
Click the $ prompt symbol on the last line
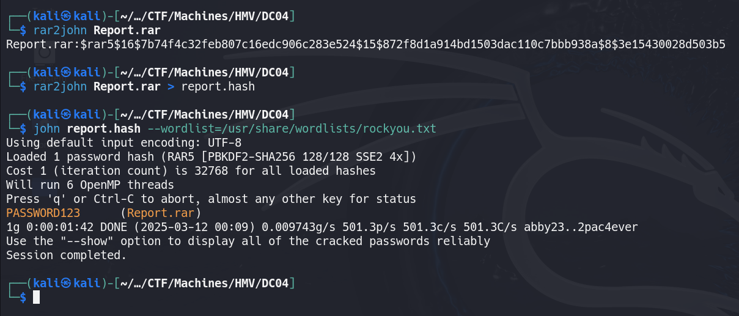click(x=23, y=297)
